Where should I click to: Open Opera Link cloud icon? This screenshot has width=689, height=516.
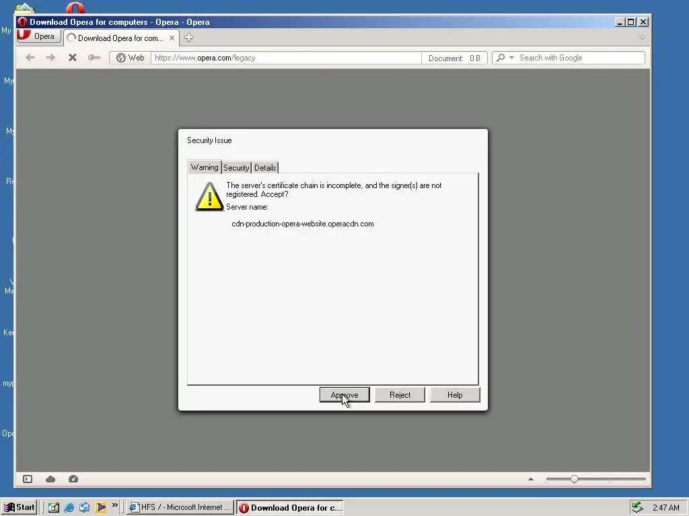click(50, 479)
